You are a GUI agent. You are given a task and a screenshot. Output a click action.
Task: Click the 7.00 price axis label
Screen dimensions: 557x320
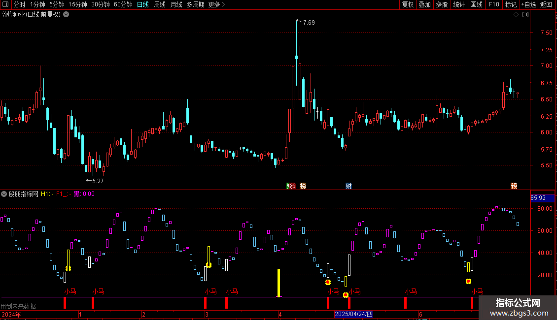pyautogui.click(x=546, y=66)
